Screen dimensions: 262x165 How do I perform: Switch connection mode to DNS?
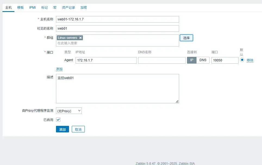coord(203,60)
